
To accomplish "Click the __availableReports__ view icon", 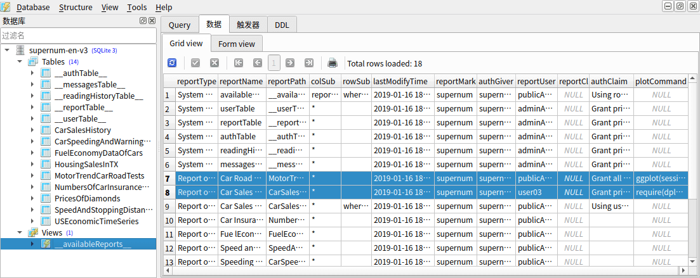I will 46,244.
